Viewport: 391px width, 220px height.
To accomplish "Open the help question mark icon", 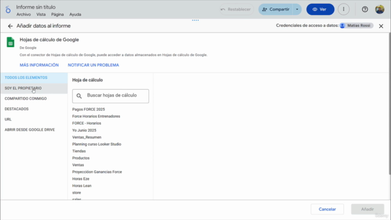I will pyautogui.click(x=365, y=10).
